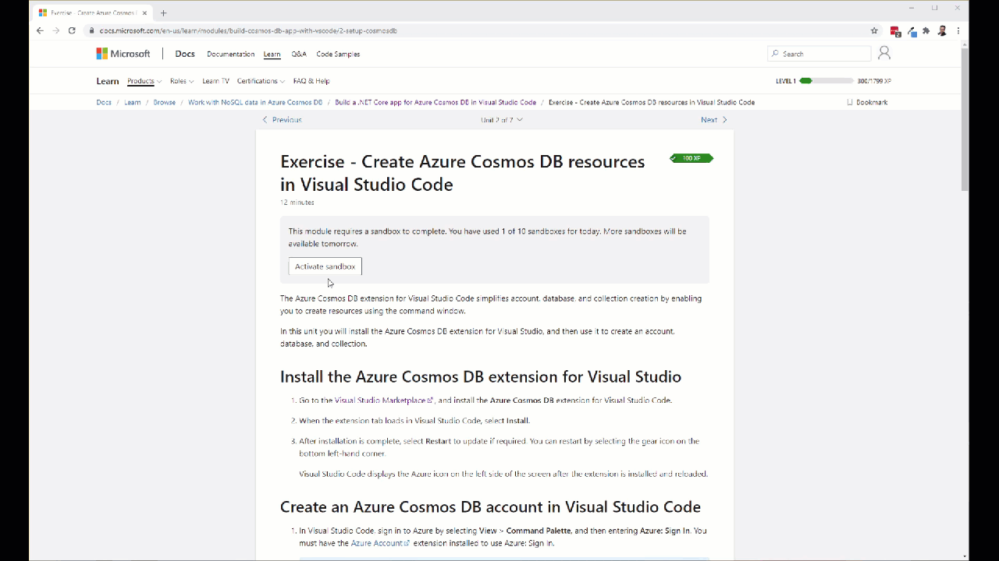Click the '12 minutes' duration text

(x=297, y=203)
